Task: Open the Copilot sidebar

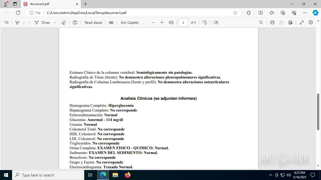Action: (x=315, y=13)
